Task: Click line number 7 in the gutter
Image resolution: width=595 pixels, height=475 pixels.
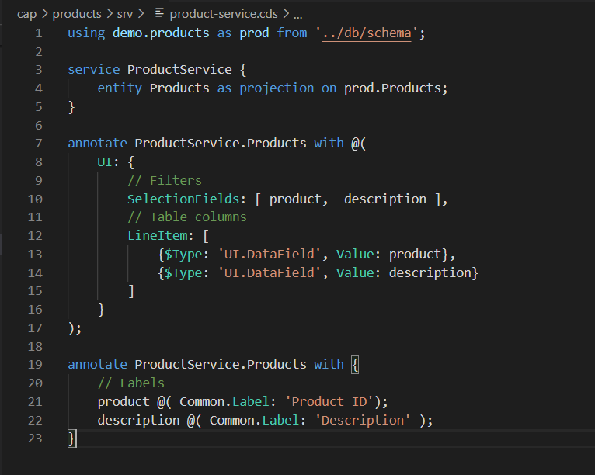Action: point(38,144)
